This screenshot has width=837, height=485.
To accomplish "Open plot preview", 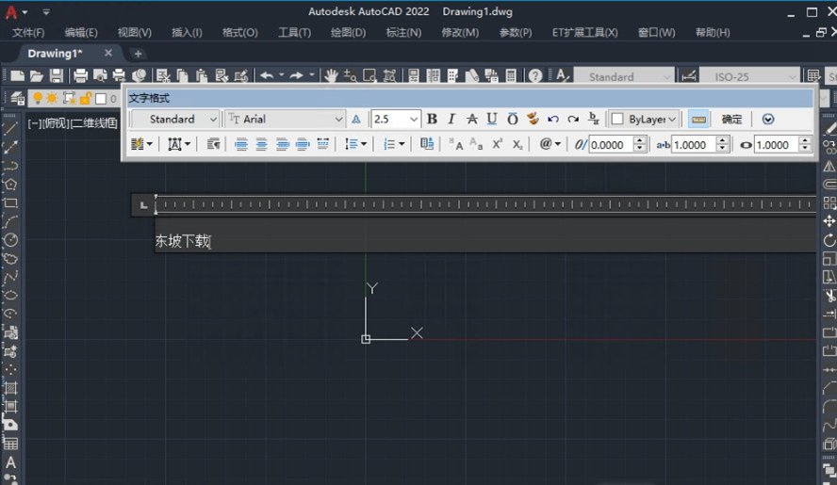I will 100,75.
